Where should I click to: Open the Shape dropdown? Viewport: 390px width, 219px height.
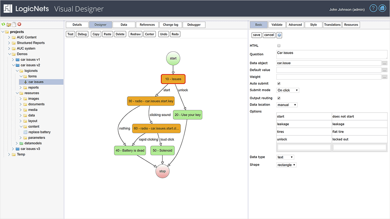click(287, 165)
